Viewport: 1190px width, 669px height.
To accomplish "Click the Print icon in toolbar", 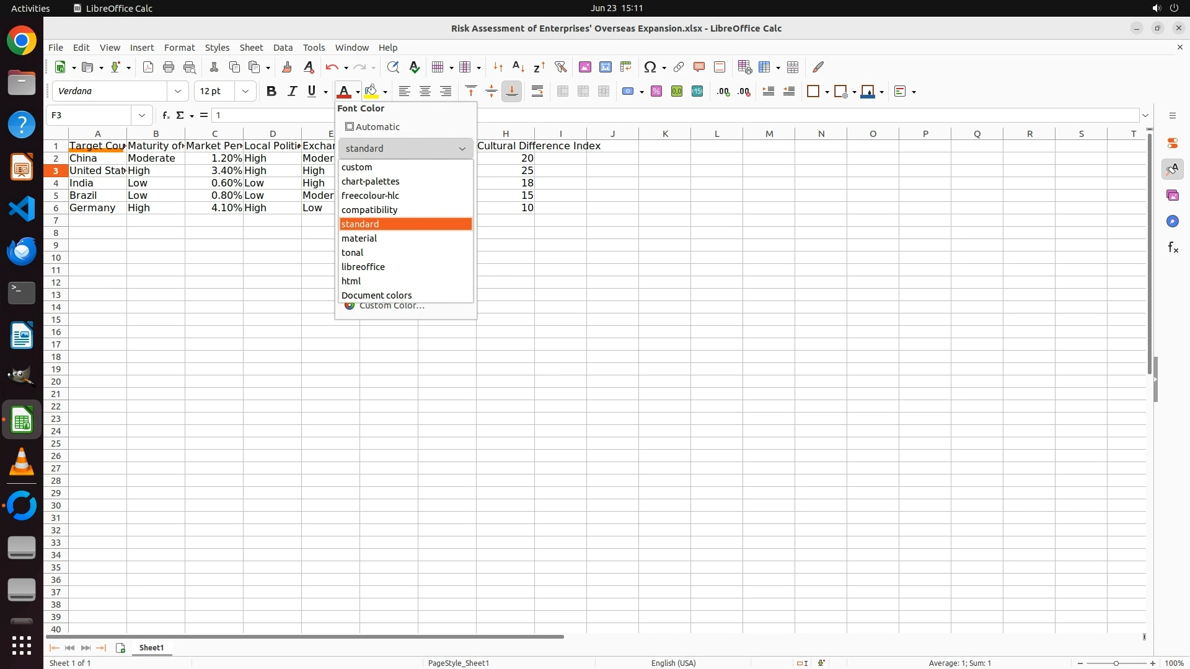I will 169,67.
